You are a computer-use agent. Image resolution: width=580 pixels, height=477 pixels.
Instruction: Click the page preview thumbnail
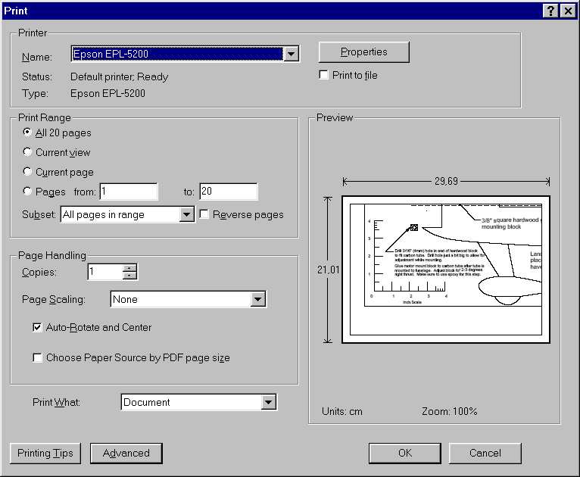click(x=445, y=269)
